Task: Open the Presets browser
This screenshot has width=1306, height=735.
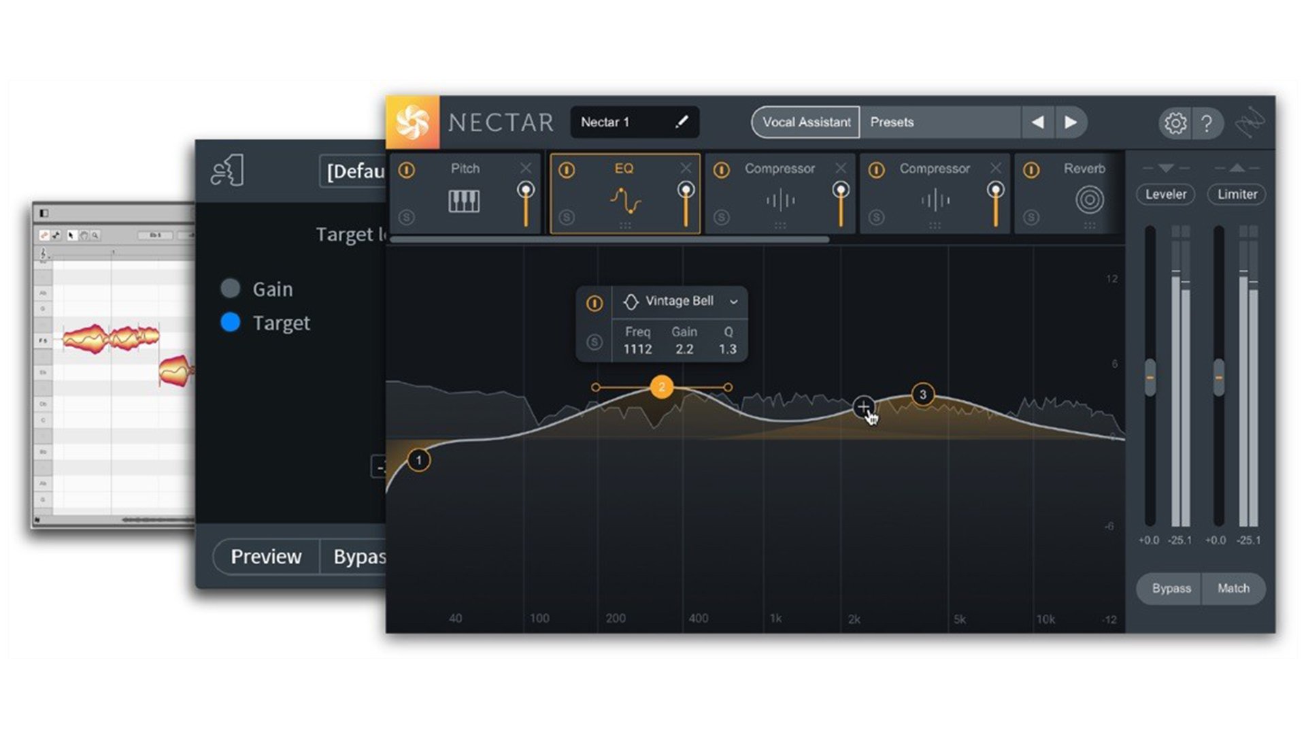Action: coord(892,122)
